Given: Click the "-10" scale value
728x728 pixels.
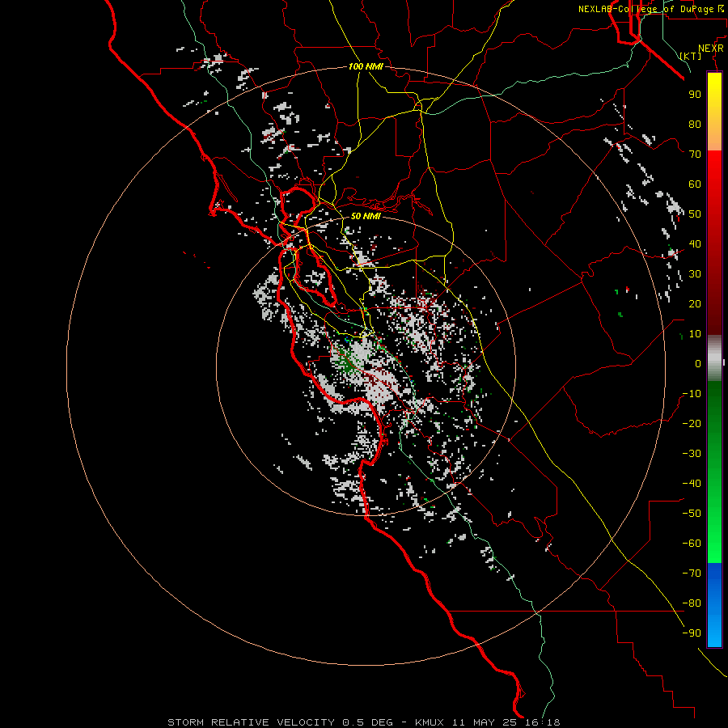Looking at the screenshot, I should point(692,394).
